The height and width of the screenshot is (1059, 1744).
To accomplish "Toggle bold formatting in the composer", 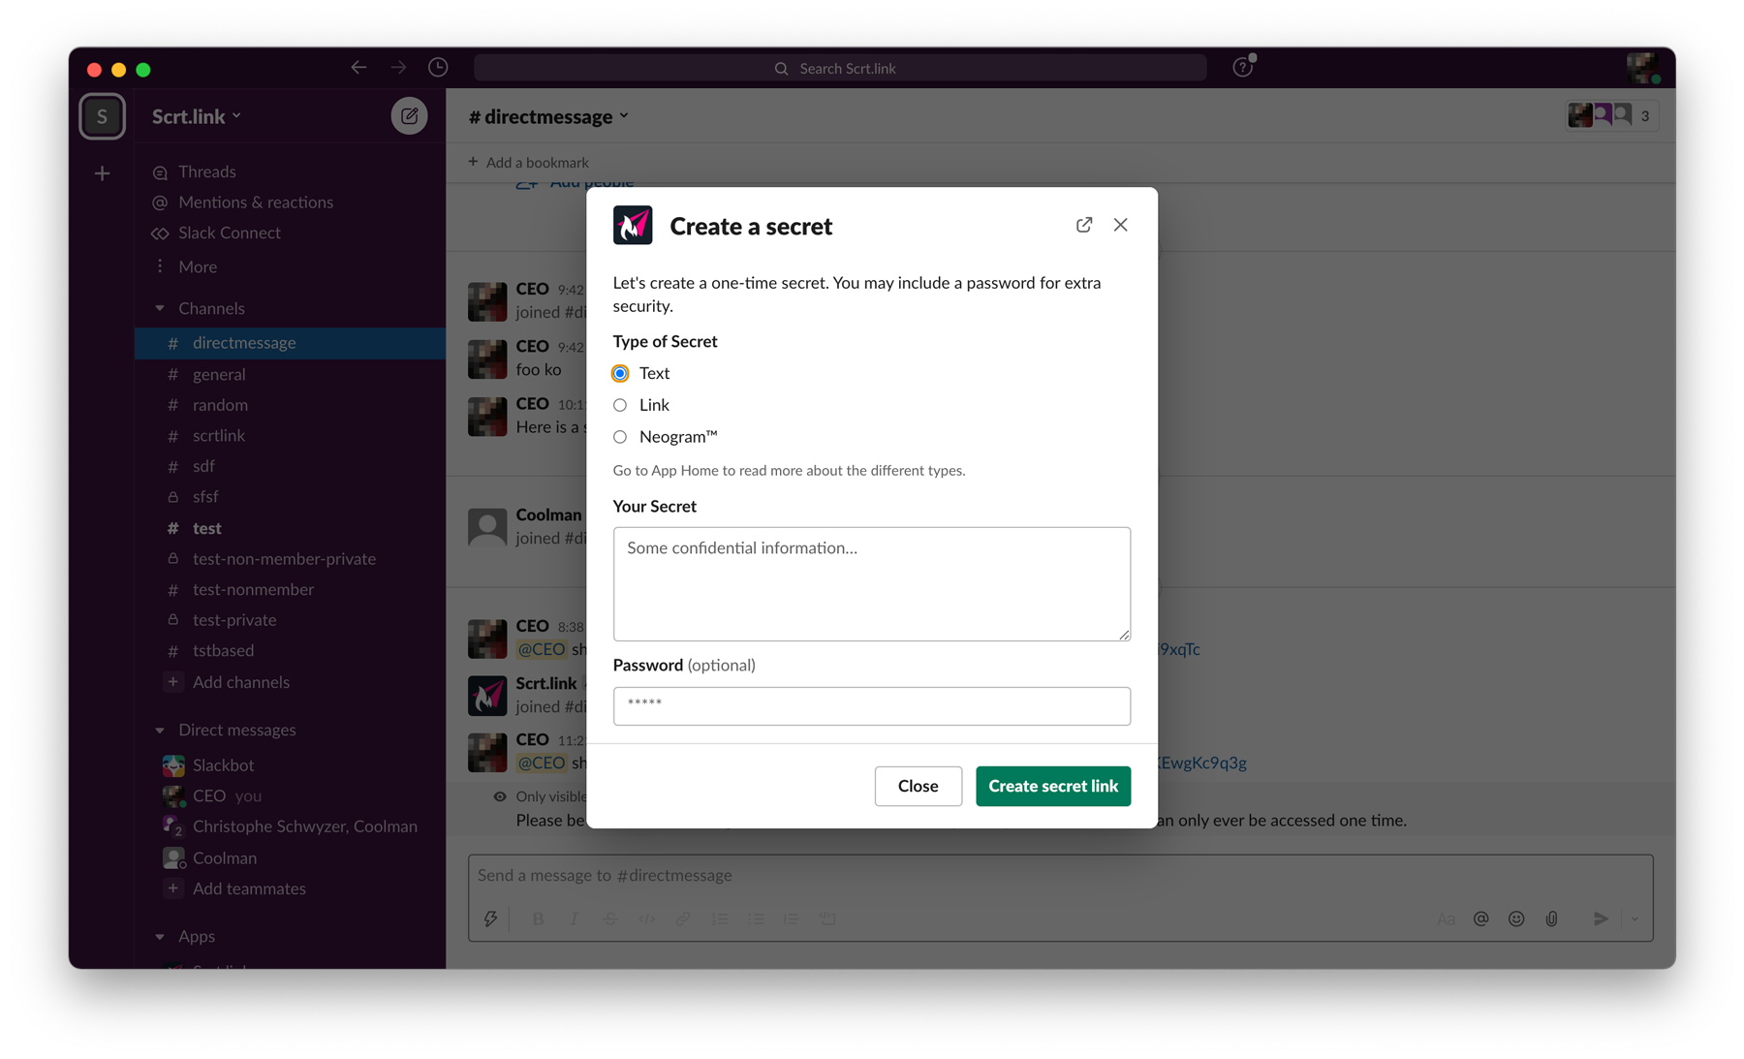I will click(538, 919).
